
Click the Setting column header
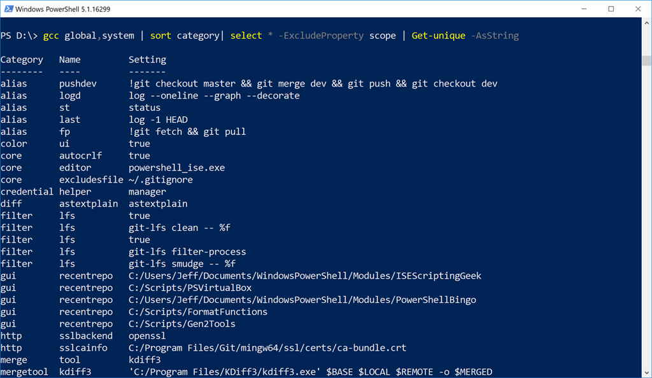coord(147,60)
